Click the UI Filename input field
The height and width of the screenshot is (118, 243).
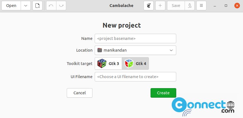[x=135, y=77]
